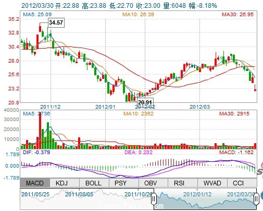This screenshot has width=263, height=211.
Task: Select the MACD indicator tab
Action: coord(35,183)
